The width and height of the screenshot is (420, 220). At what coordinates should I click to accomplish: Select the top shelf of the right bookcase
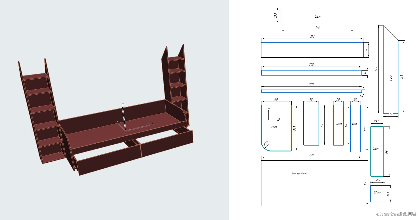pos(176,58)
